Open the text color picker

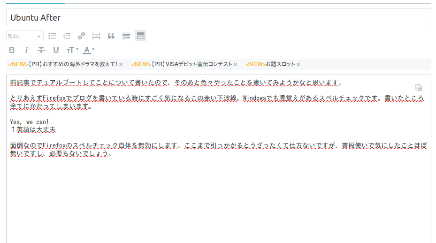tap(89, 50)
